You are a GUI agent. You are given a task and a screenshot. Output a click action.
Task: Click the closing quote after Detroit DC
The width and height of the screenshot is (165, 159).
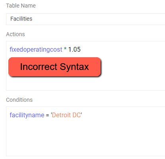tap(82, 114)
